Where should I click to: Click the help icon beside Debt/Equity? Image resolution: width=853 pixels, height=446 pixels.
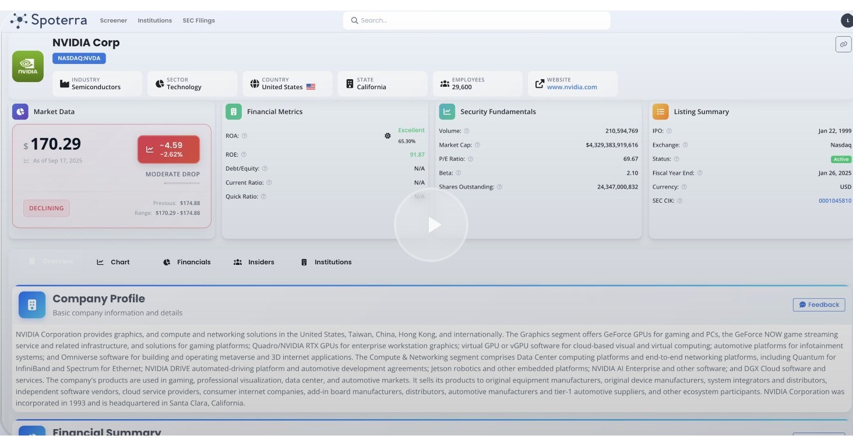(265, 169)
